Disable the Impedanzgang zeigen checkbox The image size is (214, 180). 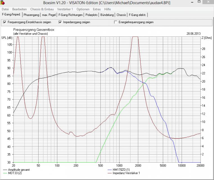(60, 22)
